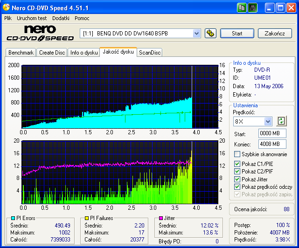Click the floppy disk save icon

coord(252,8)
